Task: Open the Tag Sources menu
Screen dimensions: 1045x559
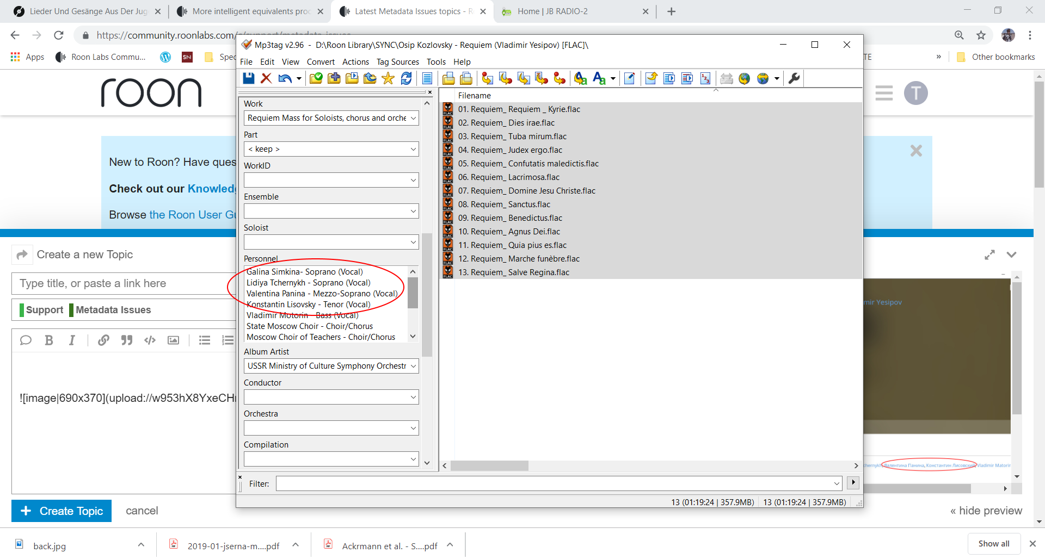Action: 398,61
